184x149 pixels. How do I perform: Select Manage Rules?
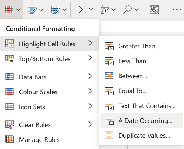(50, 140)
